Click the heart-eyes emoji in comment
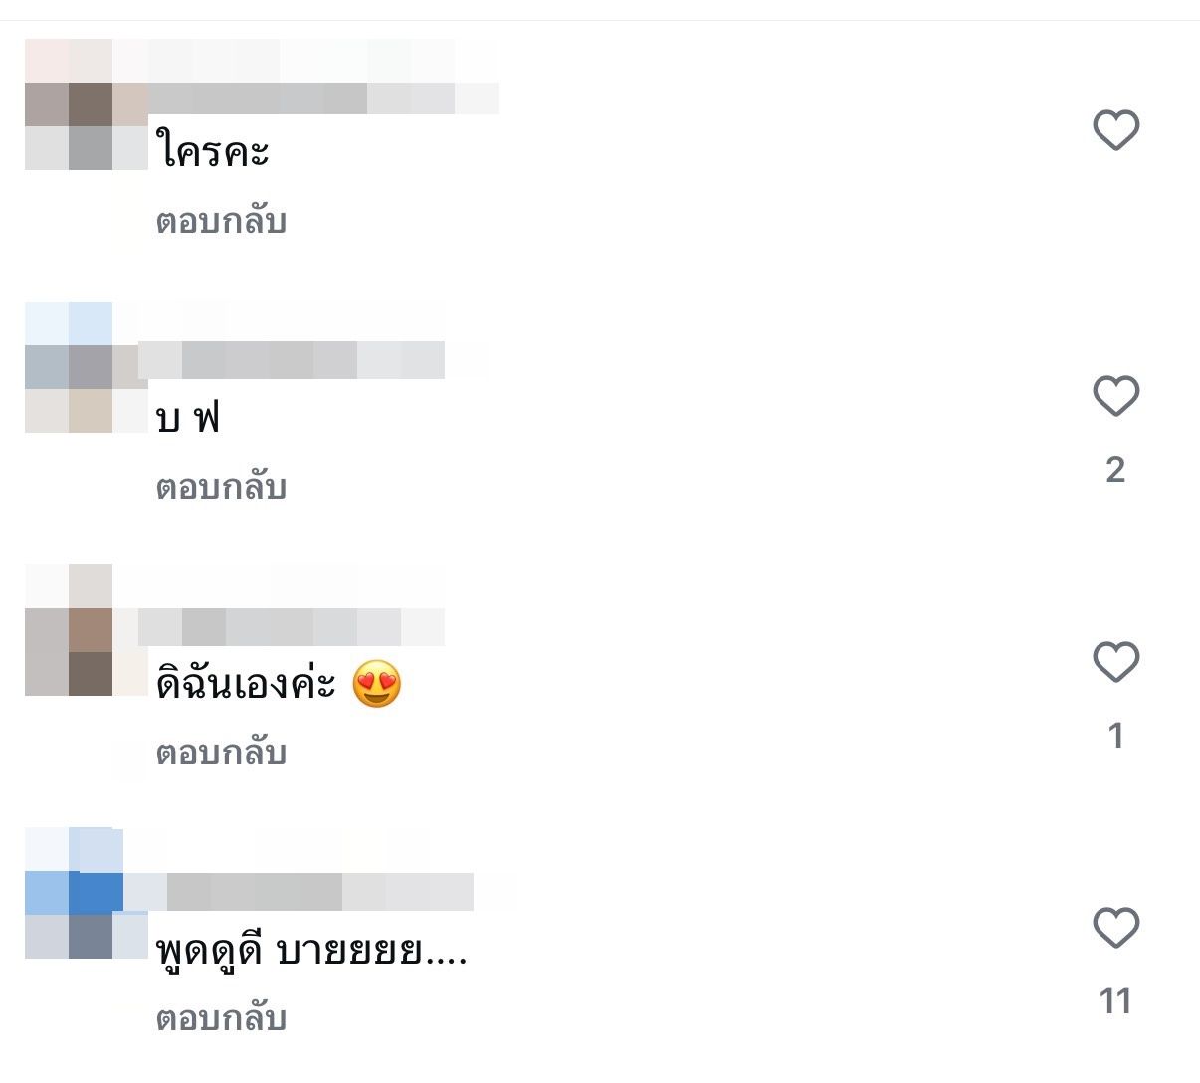Viewport: 1200px width, 1083px height. coord(377,685)
